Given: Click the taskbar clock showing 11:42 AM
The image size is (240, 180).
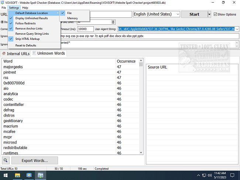Looking at the screenshot, I should coord(220,175).
